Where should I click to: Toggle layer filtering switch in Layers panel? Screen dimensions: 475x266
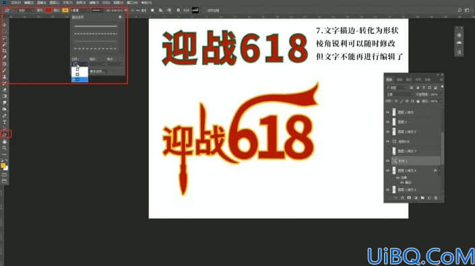click(442, 87)
